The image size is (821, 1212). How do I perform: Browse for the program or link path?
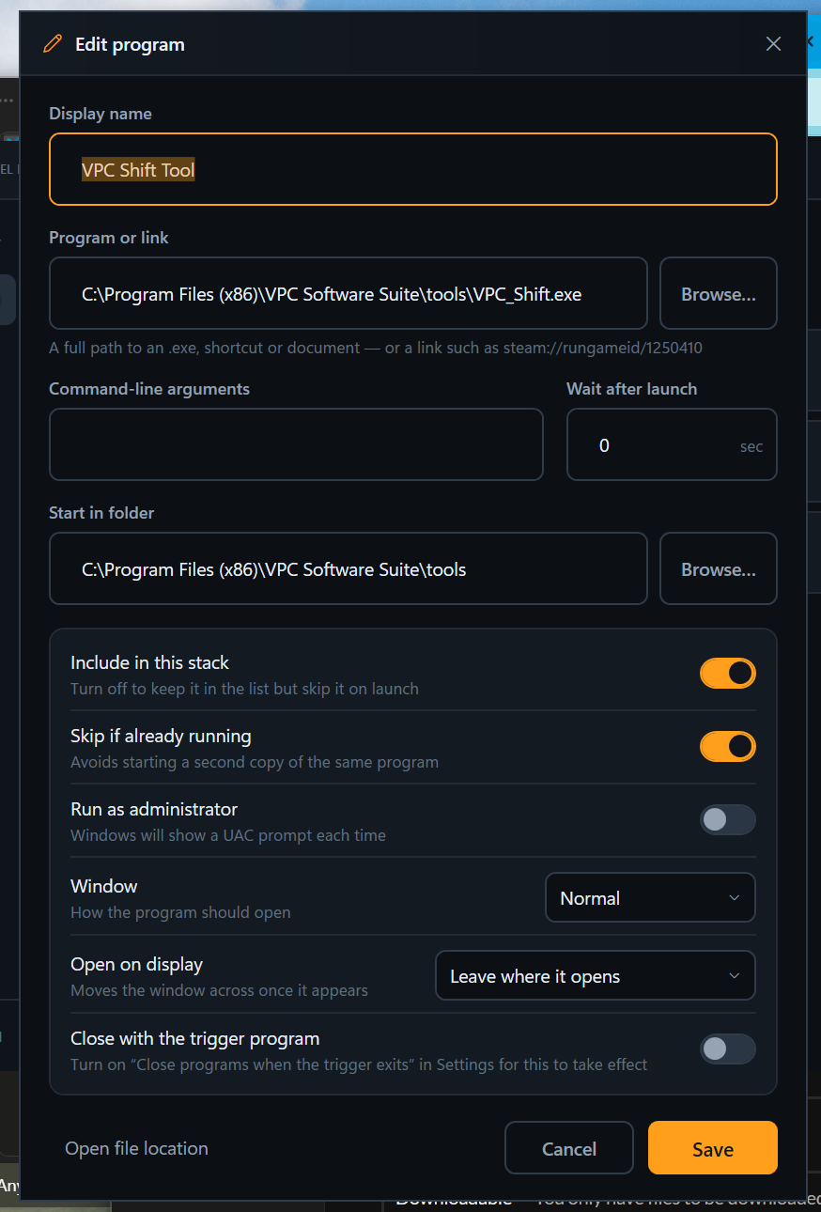pos(719,293)
